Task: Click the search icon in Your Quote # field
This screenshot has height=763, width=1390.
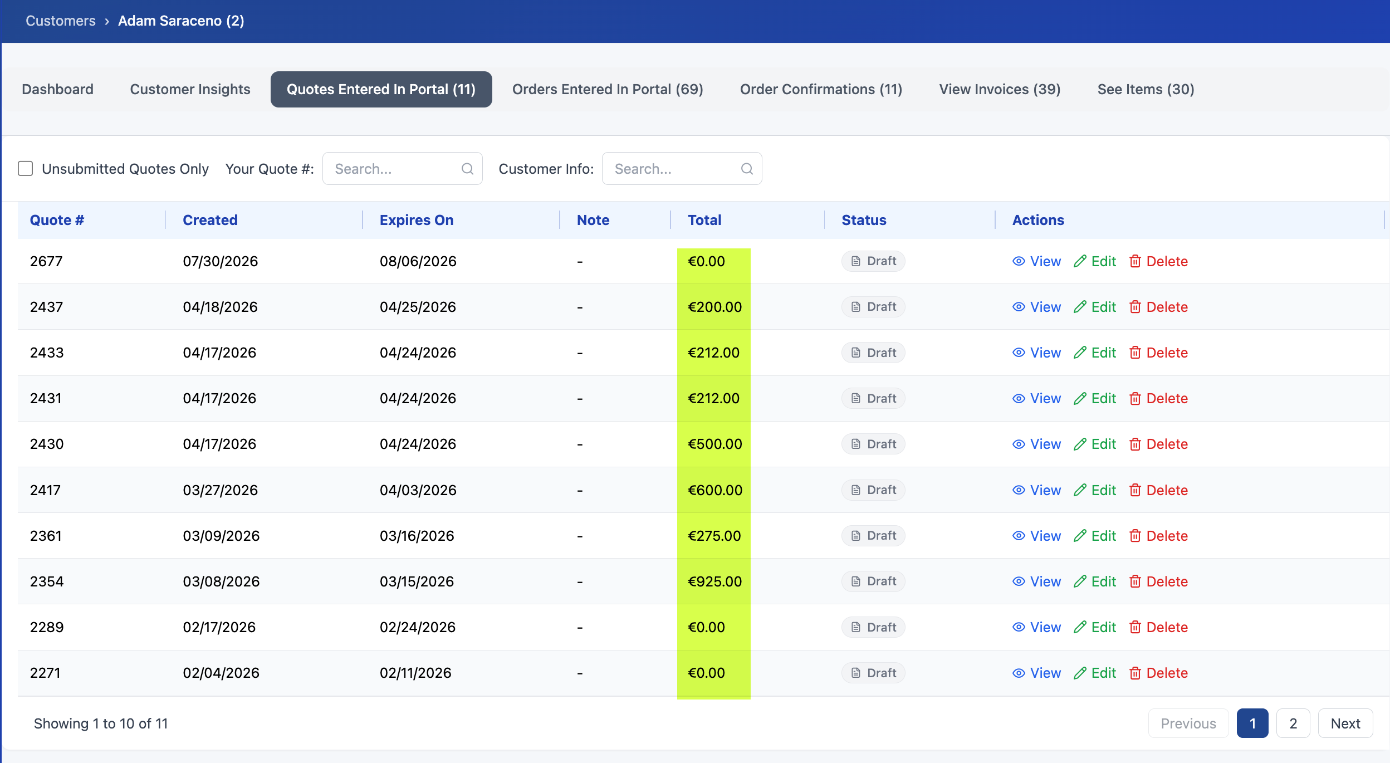Action: [467, 169]
